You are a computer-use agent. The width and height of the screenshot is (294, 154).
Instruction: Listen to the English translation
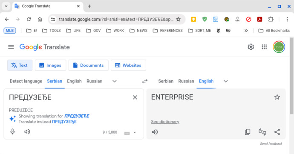coord(155,132)
